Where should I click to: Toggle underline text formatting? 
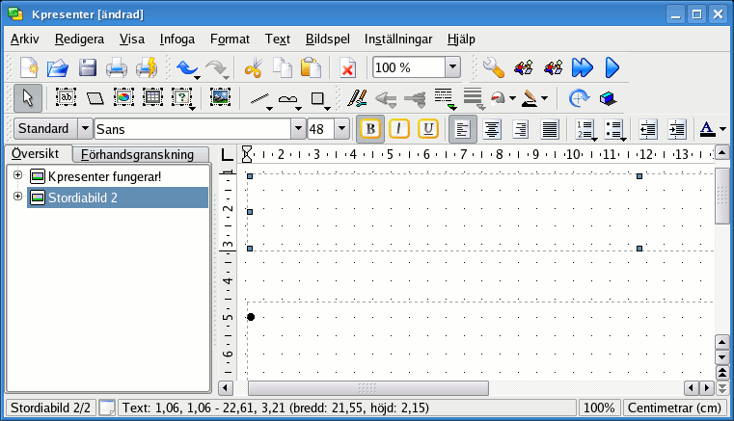427,128
